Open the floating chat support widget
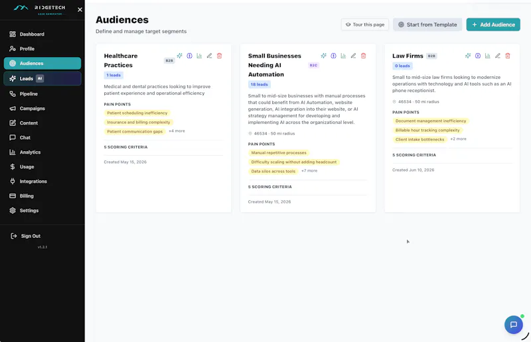The height and width of the screenshot is (342, 531). coord(514,325)
